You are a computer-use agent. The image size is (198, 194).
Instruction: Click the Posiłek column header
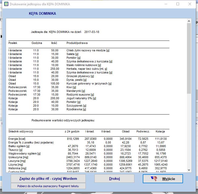[13, 43]
